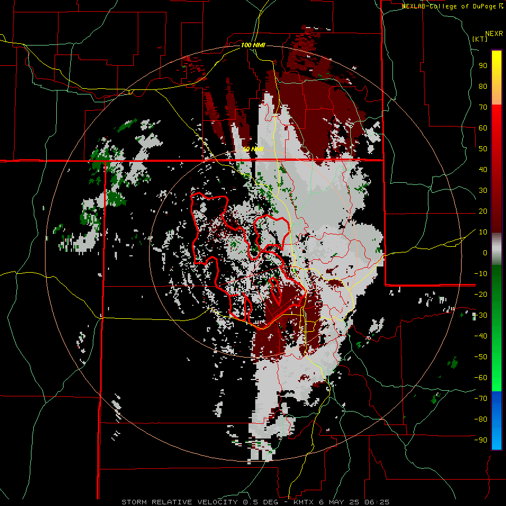This screenshot has height=506, width=506.
Task: Click the -10 scale value
Action: pyautogui.click(x=481, y=274)
